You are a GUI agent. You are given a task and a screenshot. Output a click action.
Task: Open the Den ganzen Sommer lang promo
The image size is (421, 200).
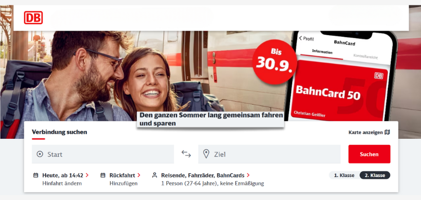click(x=210, y=120)
